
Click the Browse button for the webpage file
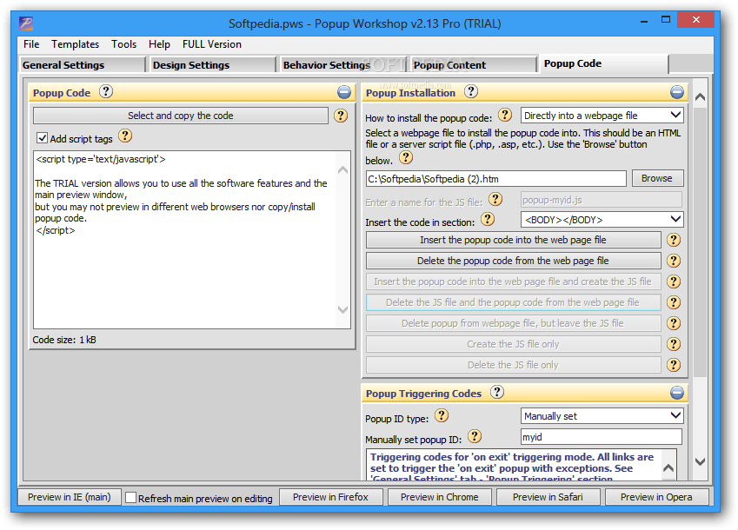pos(658,177)
